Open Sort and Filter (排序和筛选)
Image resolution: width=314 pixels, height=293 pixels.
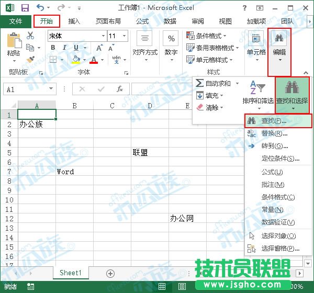(x=258, y=95)
